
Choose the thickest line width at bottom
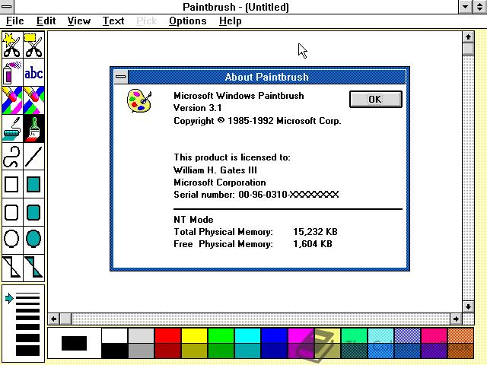(27, 350)
